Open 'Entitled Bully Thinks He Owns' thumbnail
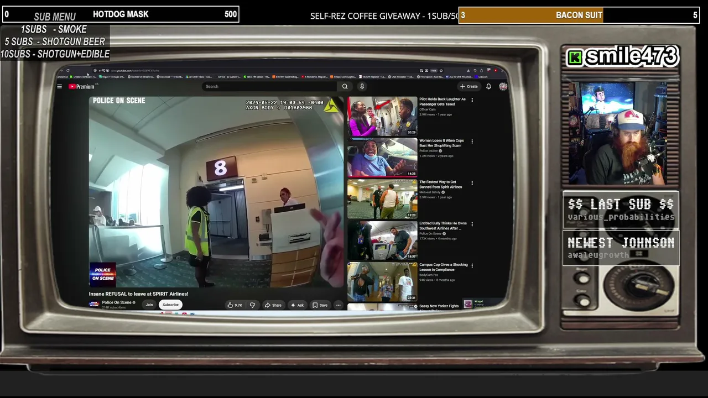This screenshot has height=398, width=708. [382, 240]
